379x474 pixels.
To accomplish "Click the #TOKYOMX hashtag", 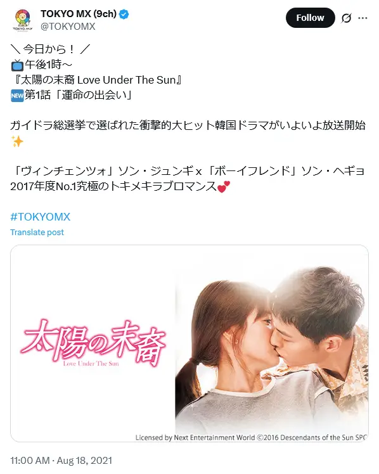I will tap(40, 217).
